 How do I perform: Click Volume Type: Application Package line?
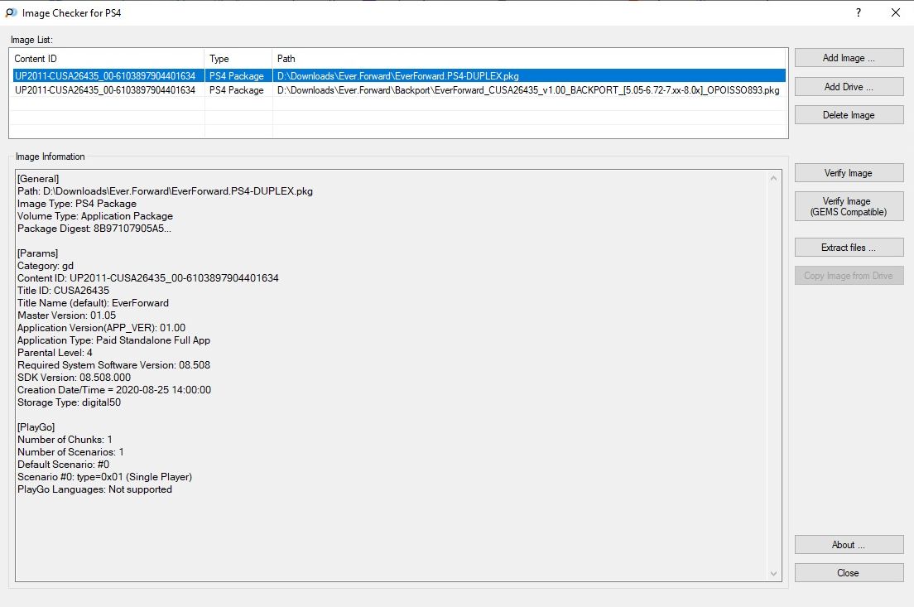[95, 216]
